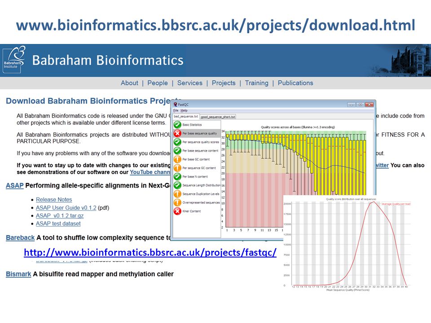Open the YouTube channel link
The image size is (431, 323).
coord(150,172)
